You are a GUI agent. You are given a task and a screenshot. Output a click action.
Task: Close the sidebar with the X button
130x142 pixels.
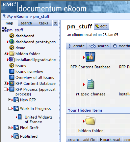(55, 23)
